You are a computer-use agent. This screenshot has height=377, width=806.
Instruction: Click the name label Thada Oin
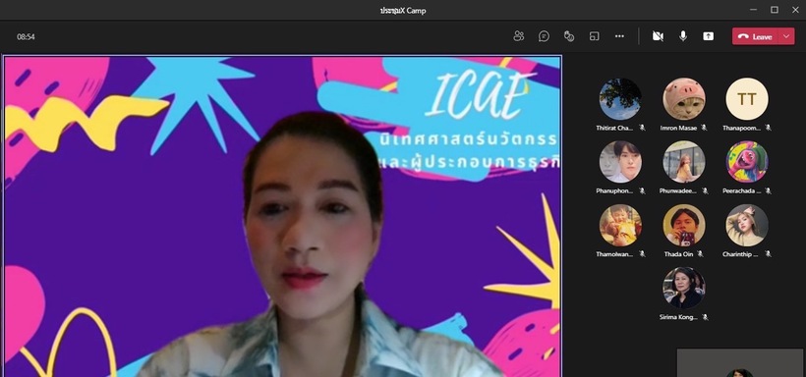[x=678, y=254]
